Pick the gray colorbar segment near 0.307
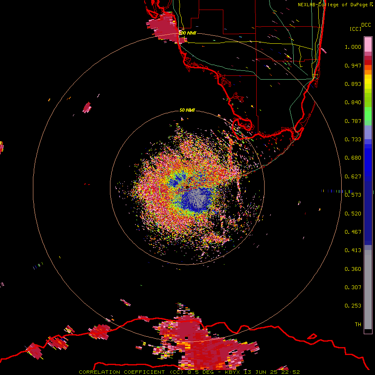Viewport: 375px width, 375px height. pyautogui.click(x=368, y=290)
